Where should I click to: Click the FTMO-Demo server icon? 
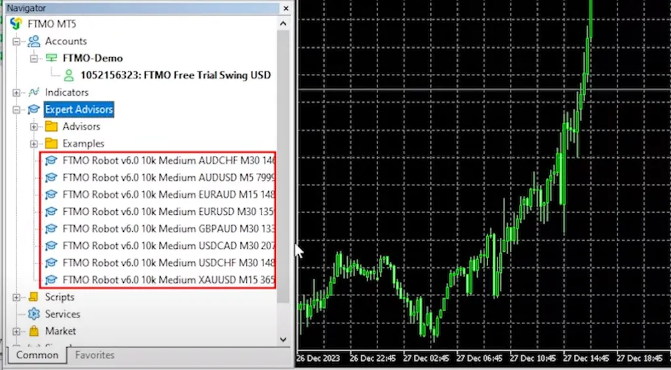pos(51,58)
